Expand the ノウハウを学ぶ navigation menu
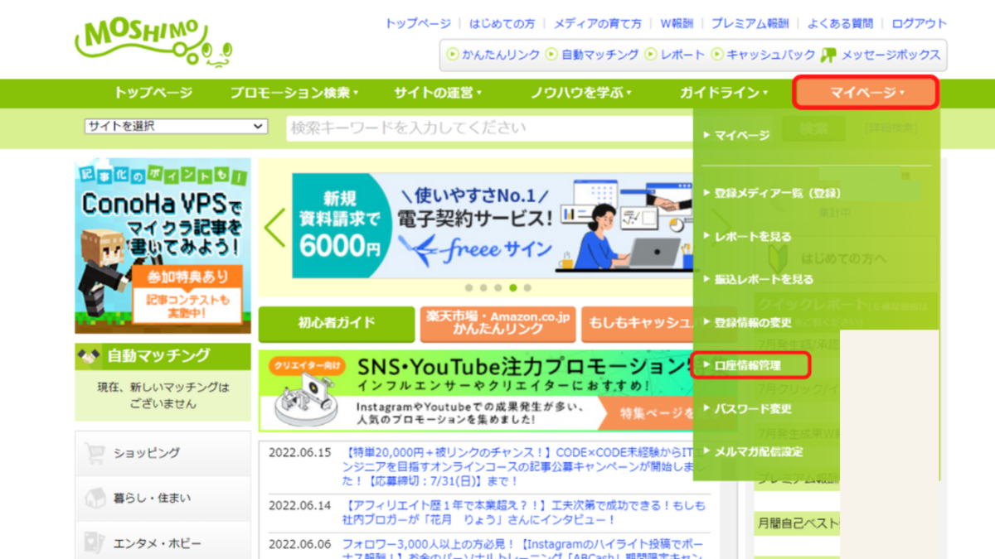 [581, 93]
